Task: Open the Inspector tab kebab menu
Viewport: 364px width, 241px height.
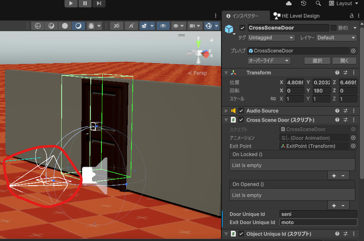Action: point(358,16)
